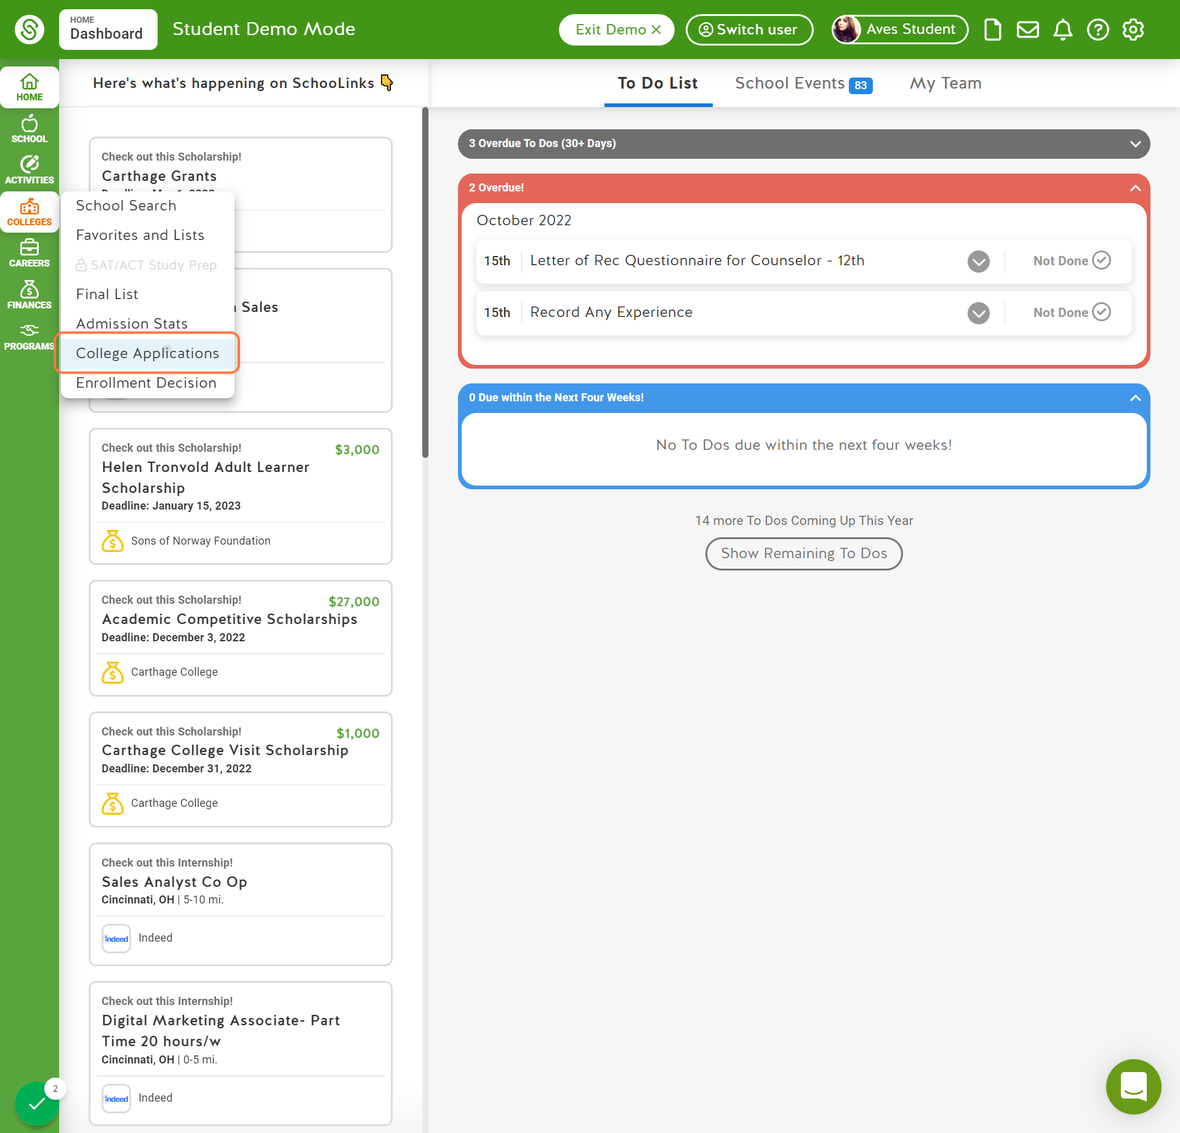Click the Switch user button

(749, 30)
